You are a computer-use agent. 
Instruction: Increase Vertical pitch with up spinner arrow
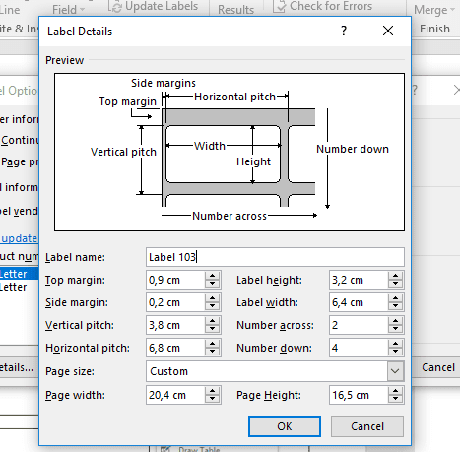212,321
